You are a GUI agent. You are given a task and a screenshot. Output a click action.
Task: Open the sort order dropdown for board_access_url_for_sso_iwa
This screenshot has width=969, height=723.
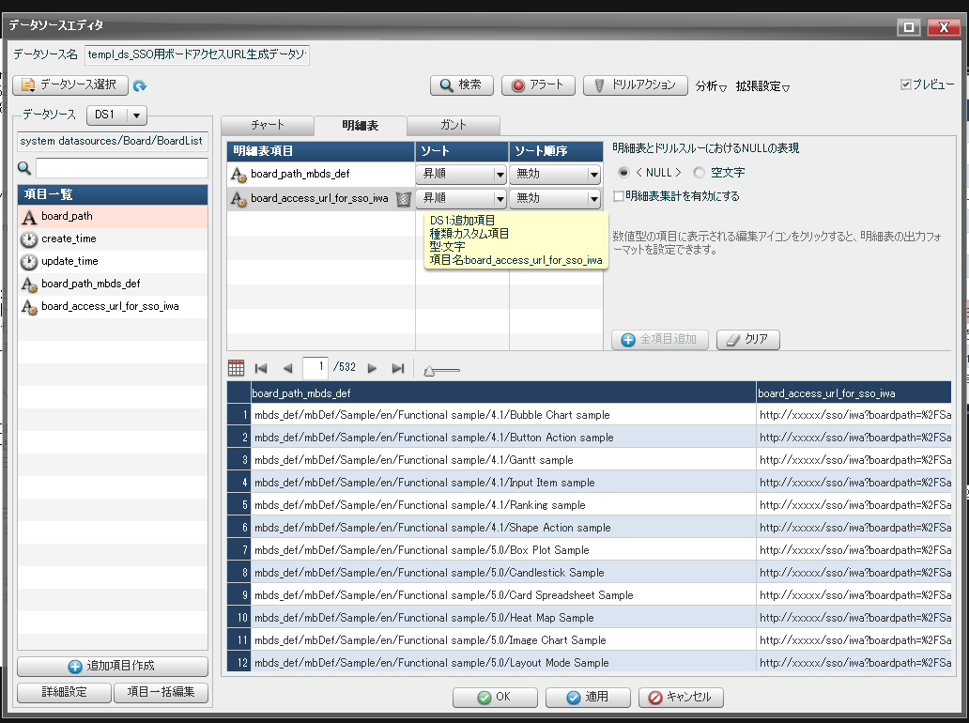click(x=556, y=198)
